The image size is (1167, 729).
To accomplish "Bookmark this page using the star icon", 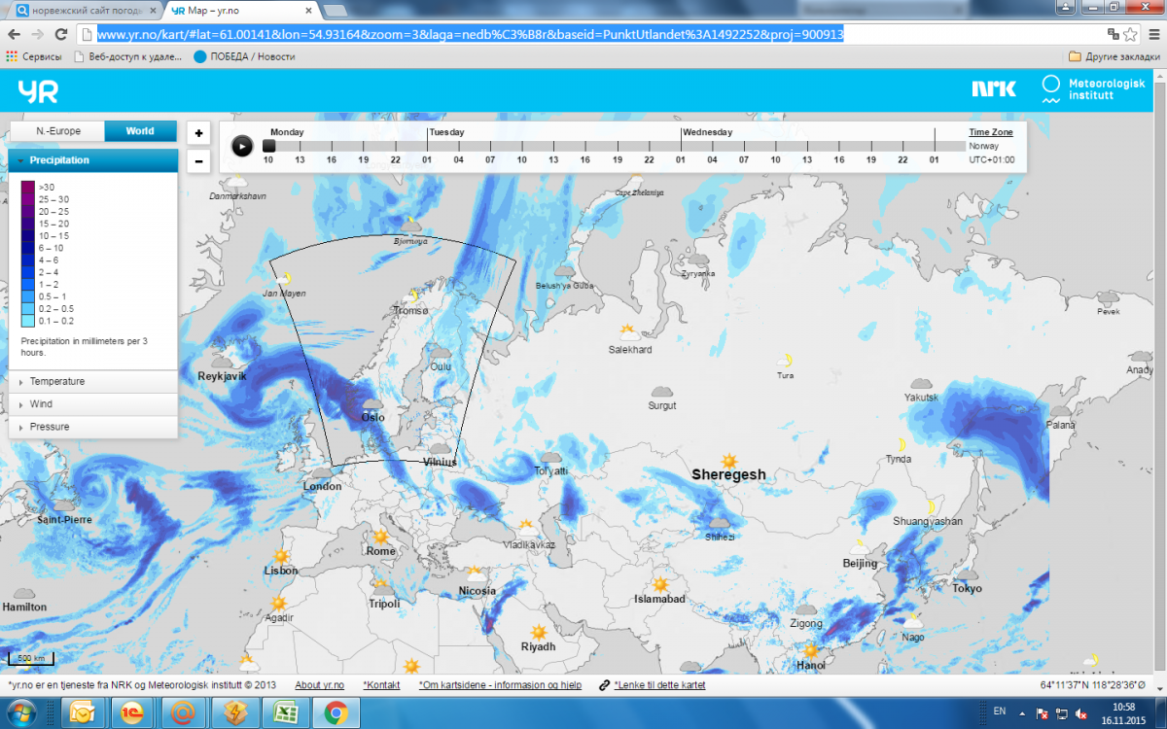I will click(x=1130, y=34).
